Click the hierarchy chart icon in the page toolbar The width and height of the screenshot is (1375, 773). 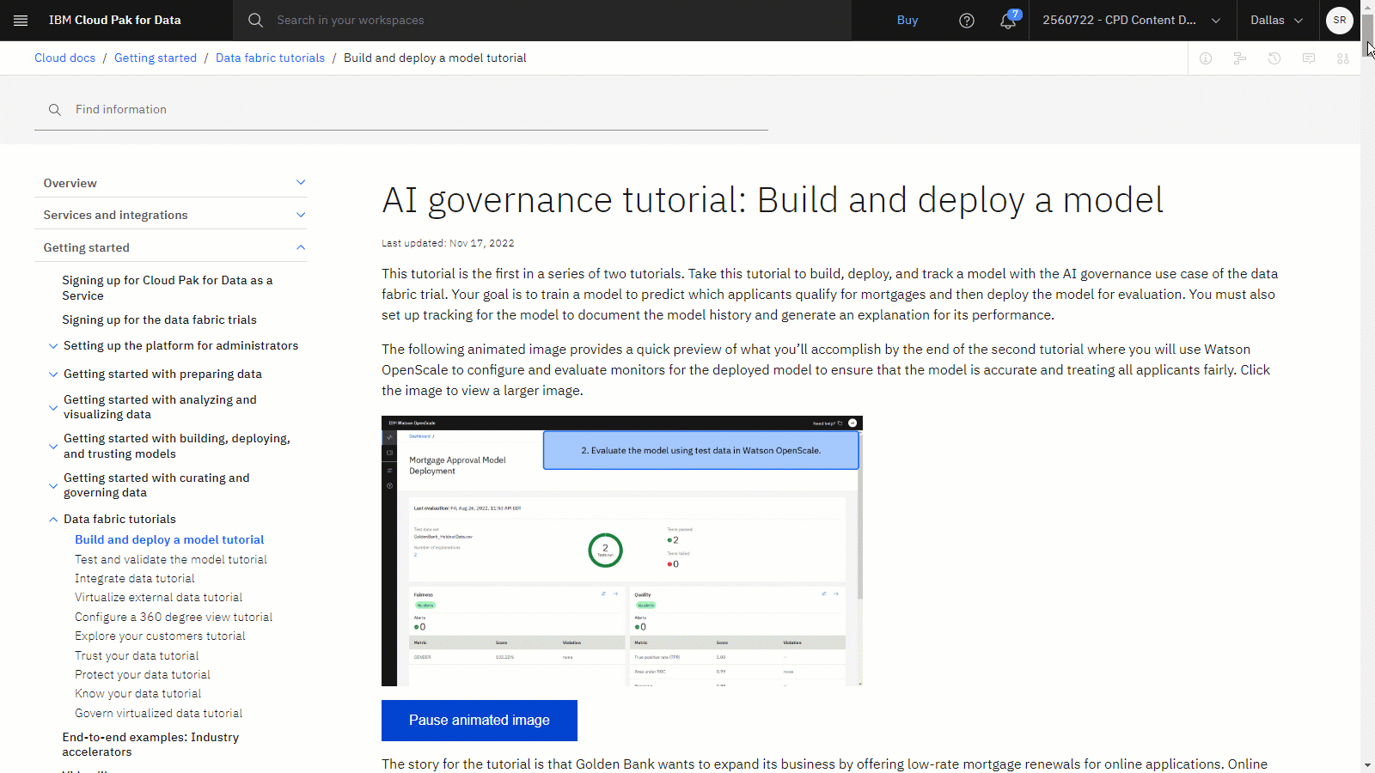click(x=1240, y=58)
